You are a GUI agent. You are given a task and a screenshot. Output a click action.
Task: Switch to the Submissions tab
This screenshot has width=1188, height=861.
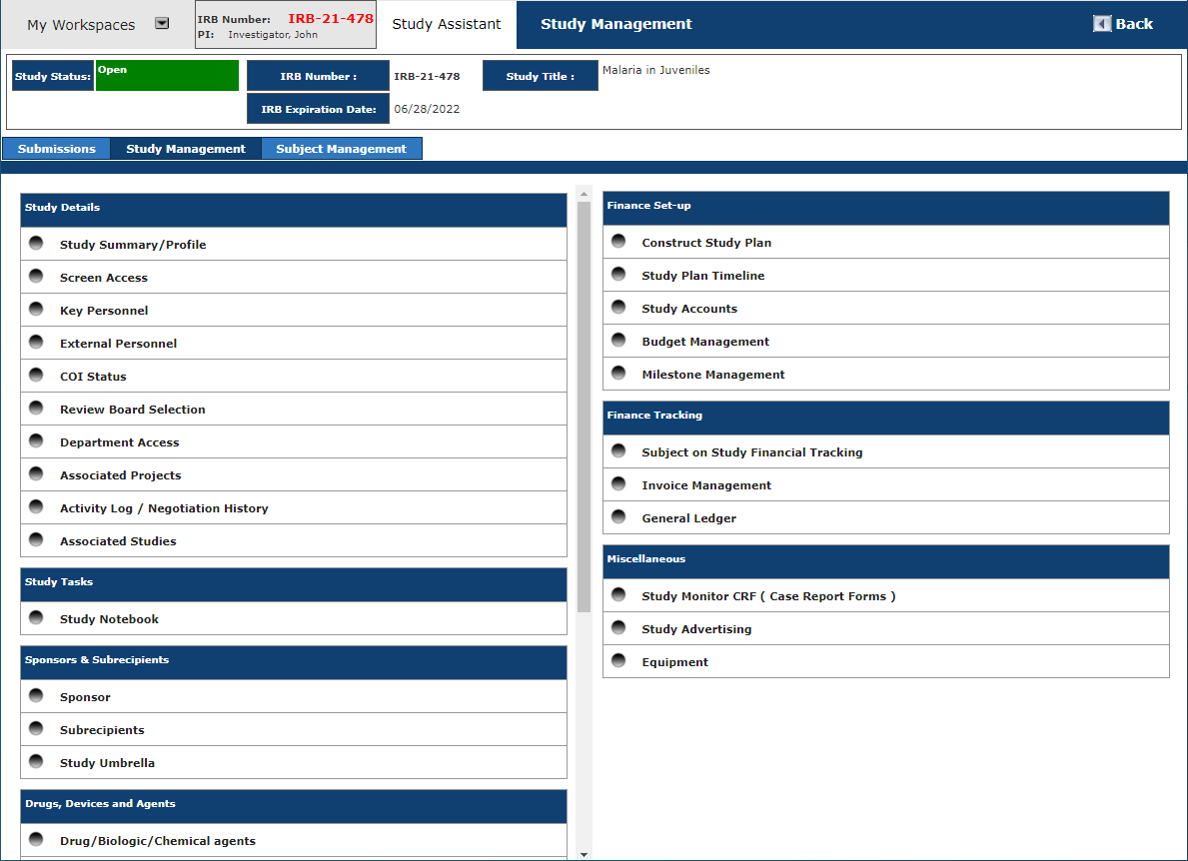pyautogui.click(x=57, y=149)
